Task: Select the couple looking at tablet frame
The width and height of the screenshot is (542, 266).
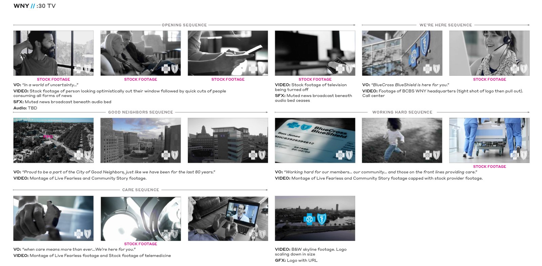Action: [x=141, y=53]
